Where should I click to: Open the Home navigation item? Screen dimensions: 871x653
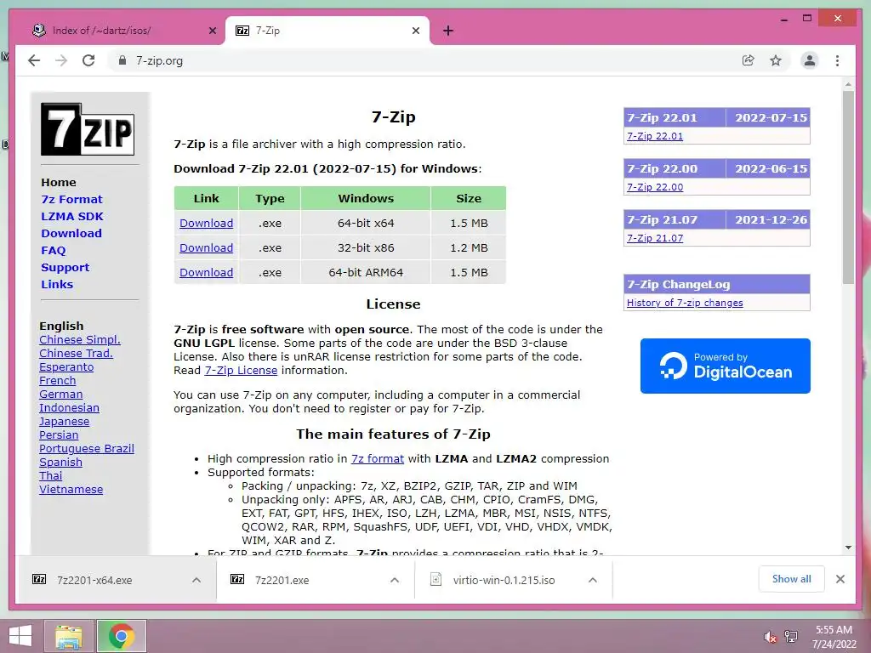59,182
